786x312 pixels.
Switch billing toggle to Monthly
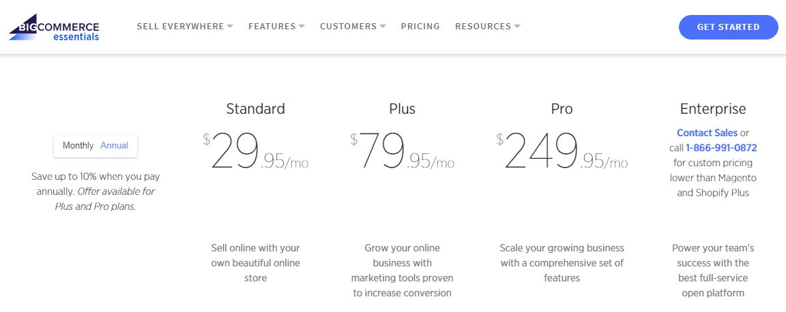tap(78, 146)
